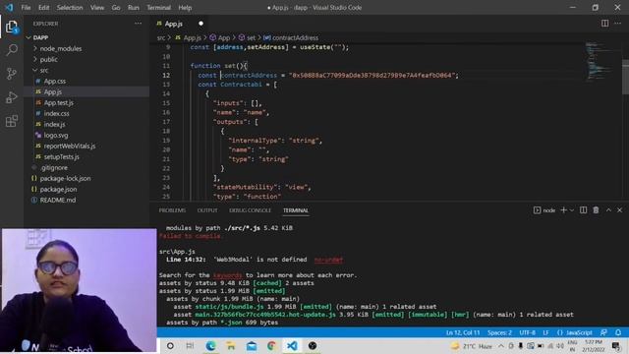This screenshot has width=629, height=354.
Task: Open reportWebVitals.js file
Action: 70,147
